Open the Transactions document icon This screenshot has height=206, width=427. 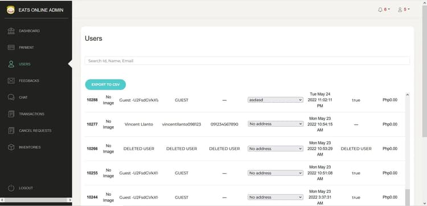11,114
